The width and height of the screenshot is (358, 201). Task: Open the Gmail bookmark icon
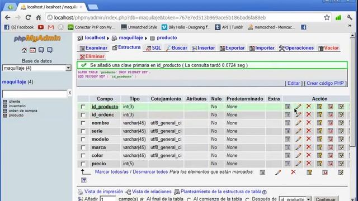coord(51,27)
